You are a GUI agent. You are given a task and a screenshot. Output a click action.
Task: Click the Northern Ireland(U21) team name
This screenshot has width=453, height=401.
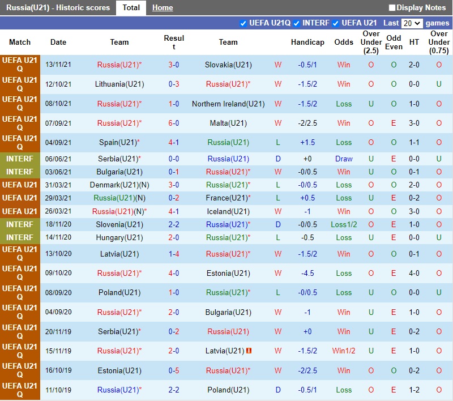tap(228, 104)
